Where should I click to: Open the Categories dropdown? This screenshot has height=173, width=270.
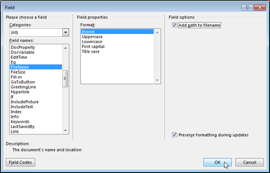(x=66, y=33)
